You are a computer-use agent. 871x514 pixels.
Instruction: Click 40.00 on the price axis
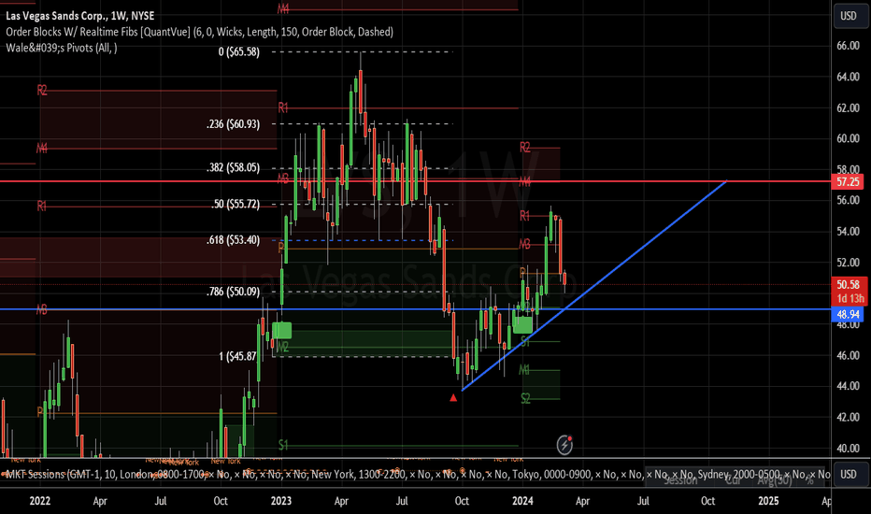(x=849, y=448)
